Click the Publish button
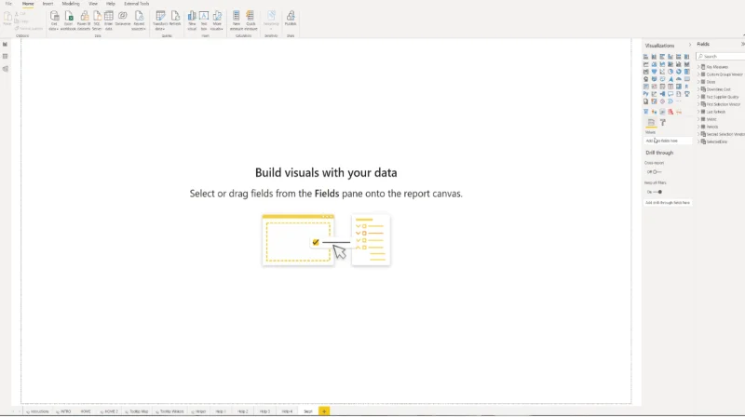The height and width of the screenshot is (417, 745). click(291, 19)
